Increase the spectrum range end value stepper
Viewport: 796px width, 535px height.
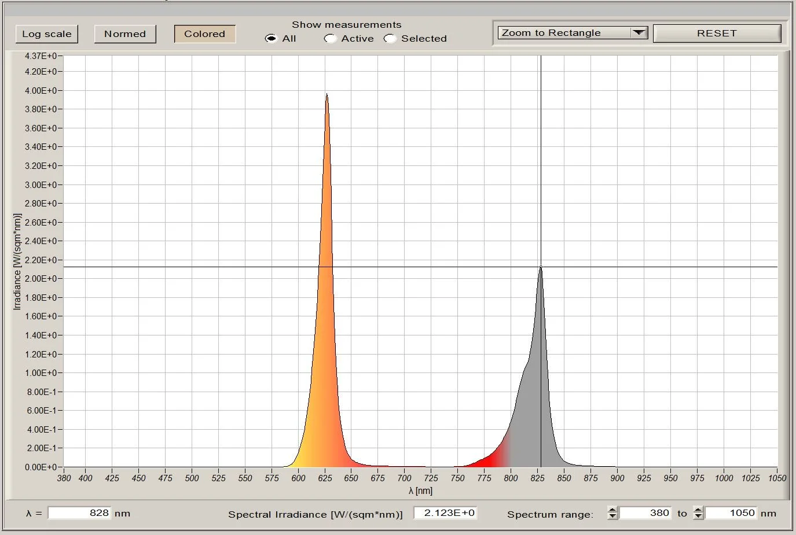pos(698,510)
